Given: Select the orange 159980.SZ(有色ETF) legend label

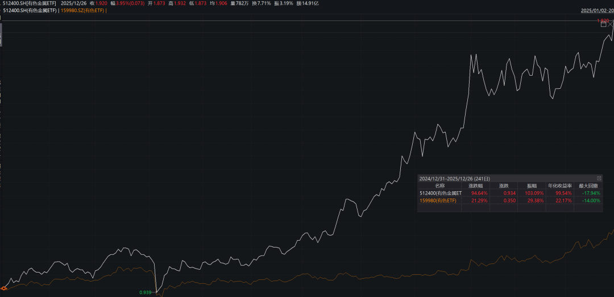Looking at the screenshot, I should pos(82,11).
